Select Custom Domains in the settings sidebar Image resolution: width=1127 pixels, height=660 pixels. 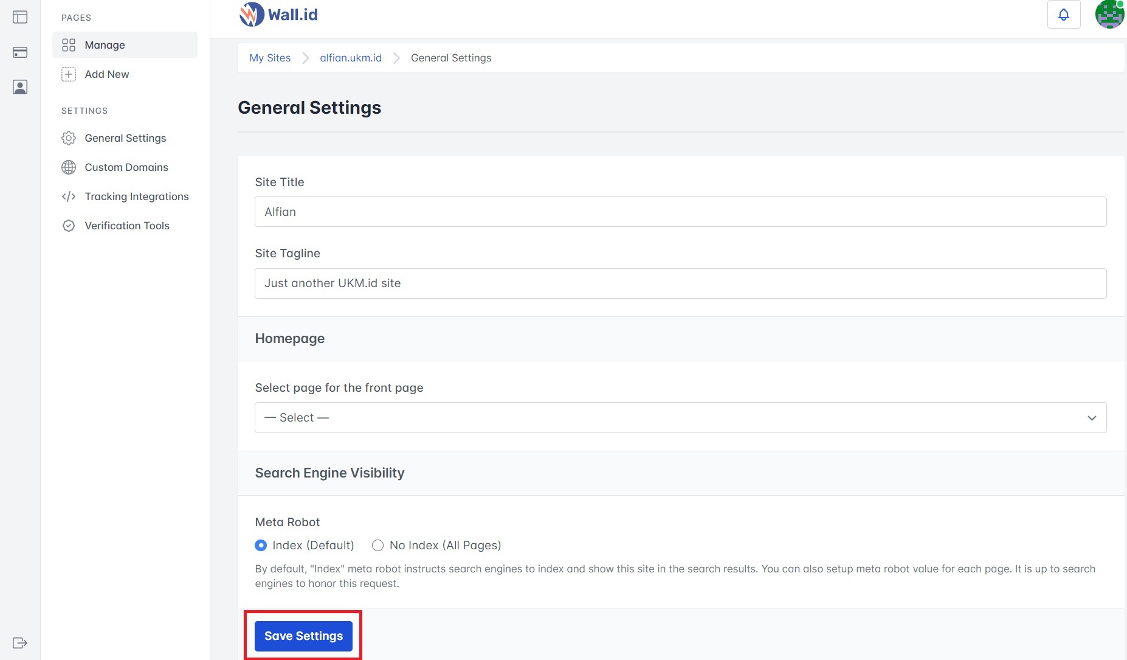click(x=126, y=167)
